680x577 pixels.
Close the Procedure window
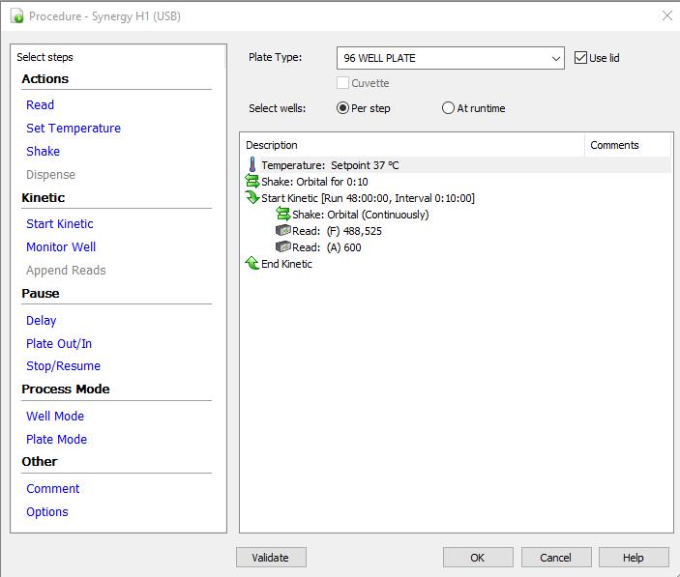pos(667,16)
